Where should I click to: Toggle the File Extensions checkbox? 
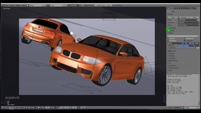point(185,38)
